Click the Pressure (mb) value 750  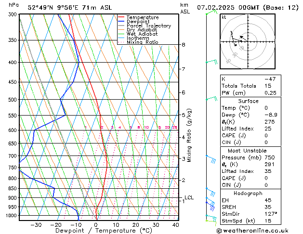click(270, 157)
